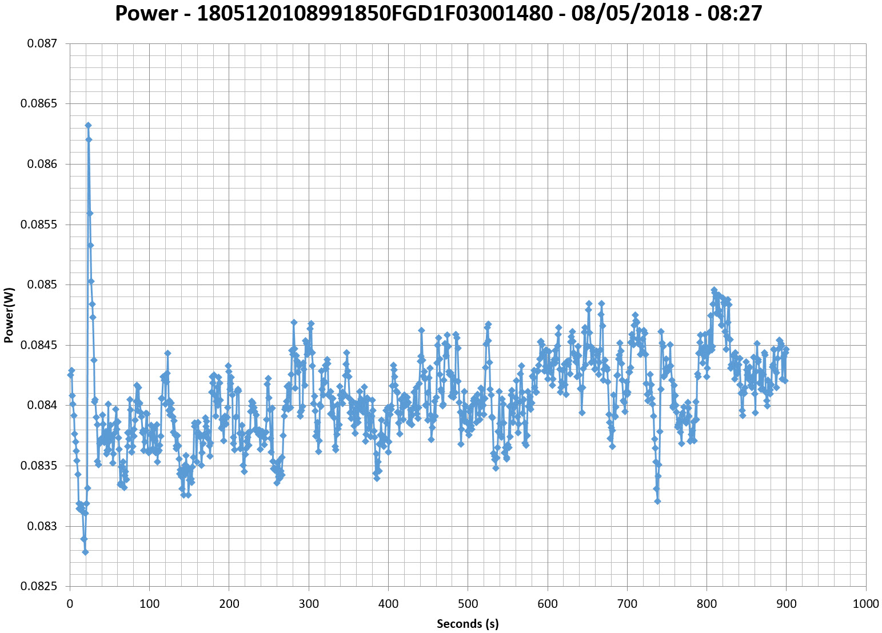Select the 'Power(W)' vertical axis title

coord(9,315)
